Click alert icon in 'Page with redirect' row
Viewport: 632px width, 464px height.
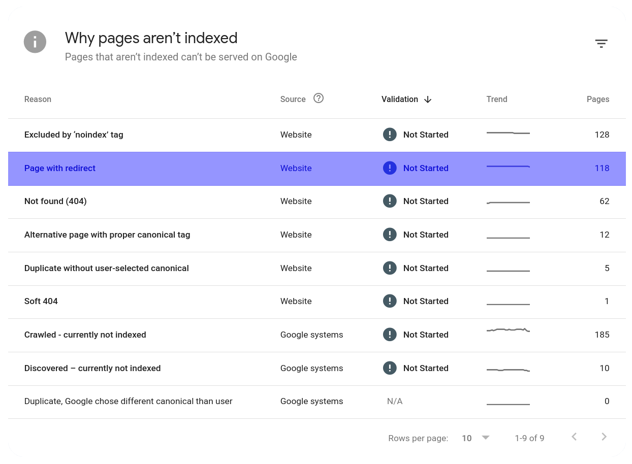[x=390, y=168]
